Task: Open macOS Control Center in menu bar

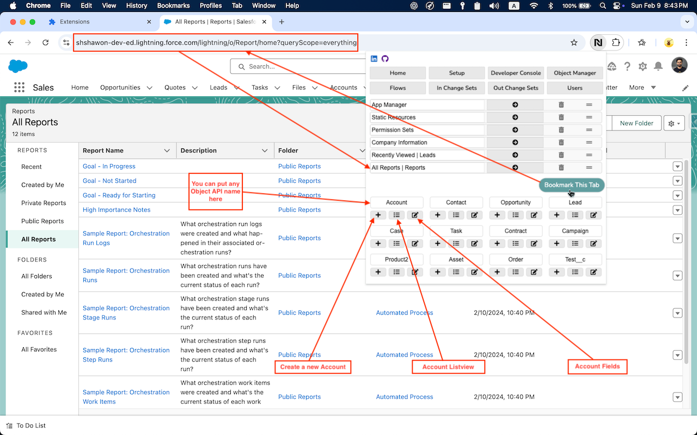Action: tap(617, 5)
